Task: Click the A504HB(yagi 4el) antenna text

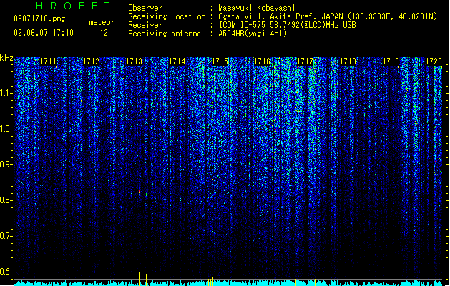Action: 253,34
